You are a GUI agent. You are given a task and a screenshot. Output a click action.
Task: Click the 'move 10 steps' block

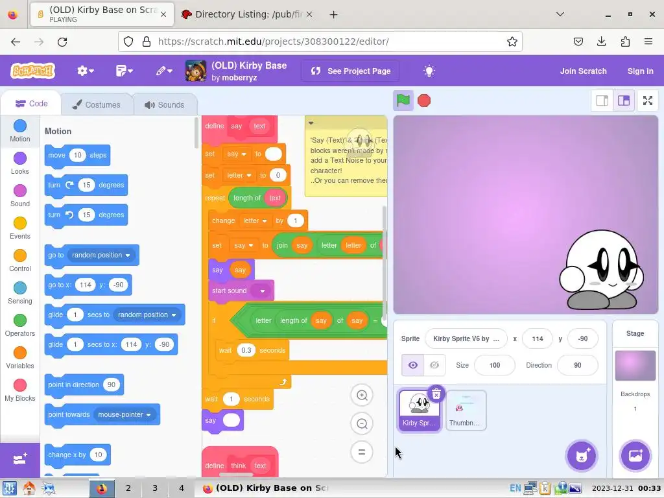(x=78, y=156)
